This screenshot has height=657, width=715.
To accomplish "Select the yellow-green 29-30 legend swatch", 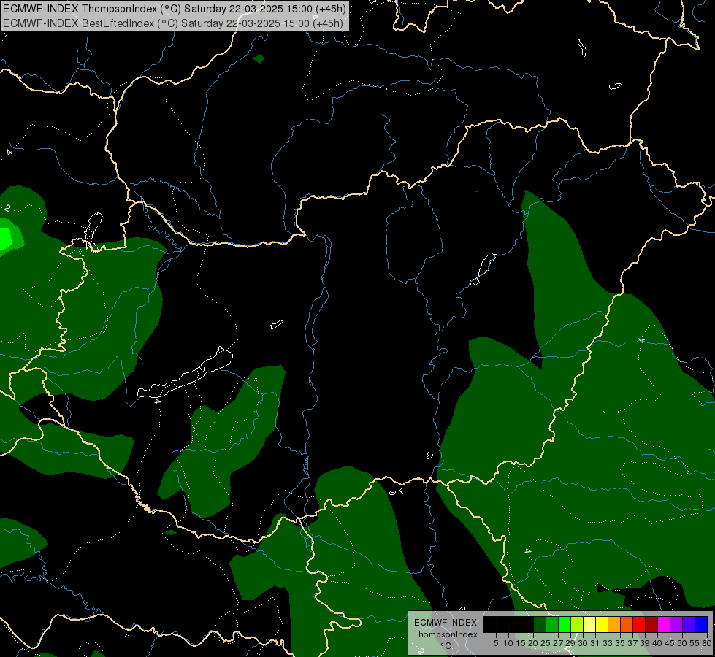I will pos(577,624).
